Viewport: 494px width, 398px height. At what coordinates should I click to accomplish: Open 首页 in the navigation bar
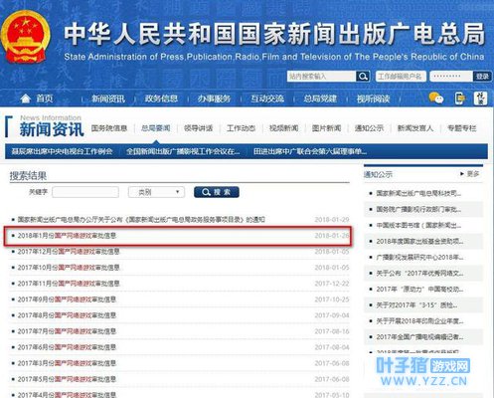(x=44, y=99)
